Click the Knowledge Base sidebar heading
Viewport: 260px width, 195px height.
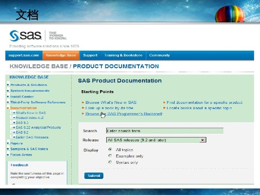[x=29, y=77]
